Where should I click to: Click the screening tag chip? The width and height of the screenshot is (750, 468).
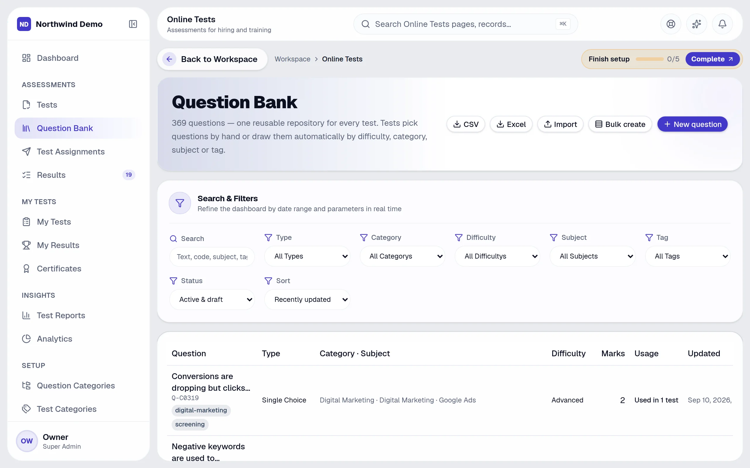[x=190, y=424]
